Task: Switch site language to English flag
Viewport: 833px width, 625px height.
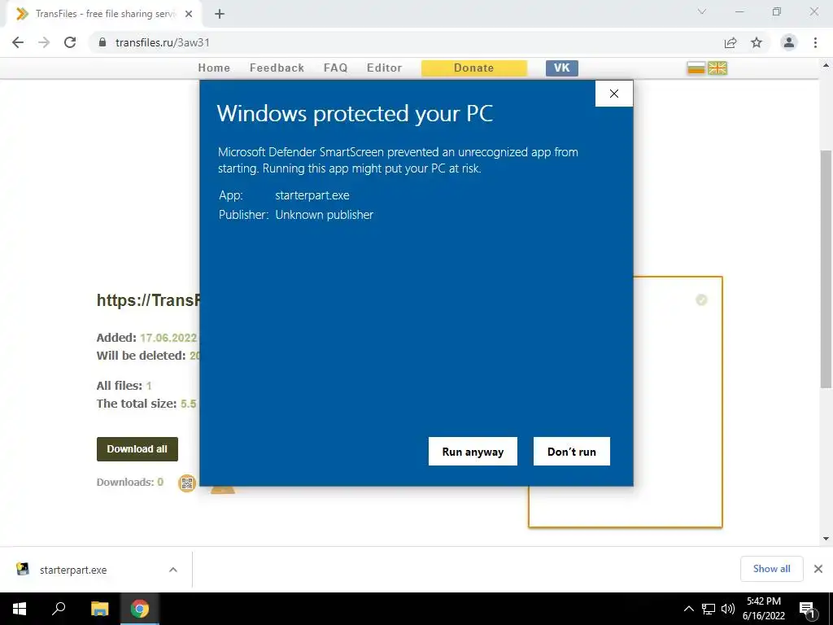Action: point(717,68)
